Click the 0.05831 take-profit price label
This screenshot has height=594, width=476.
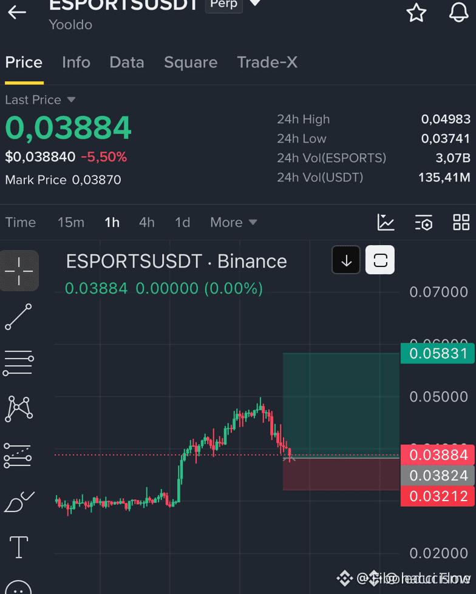pos(438,354)
